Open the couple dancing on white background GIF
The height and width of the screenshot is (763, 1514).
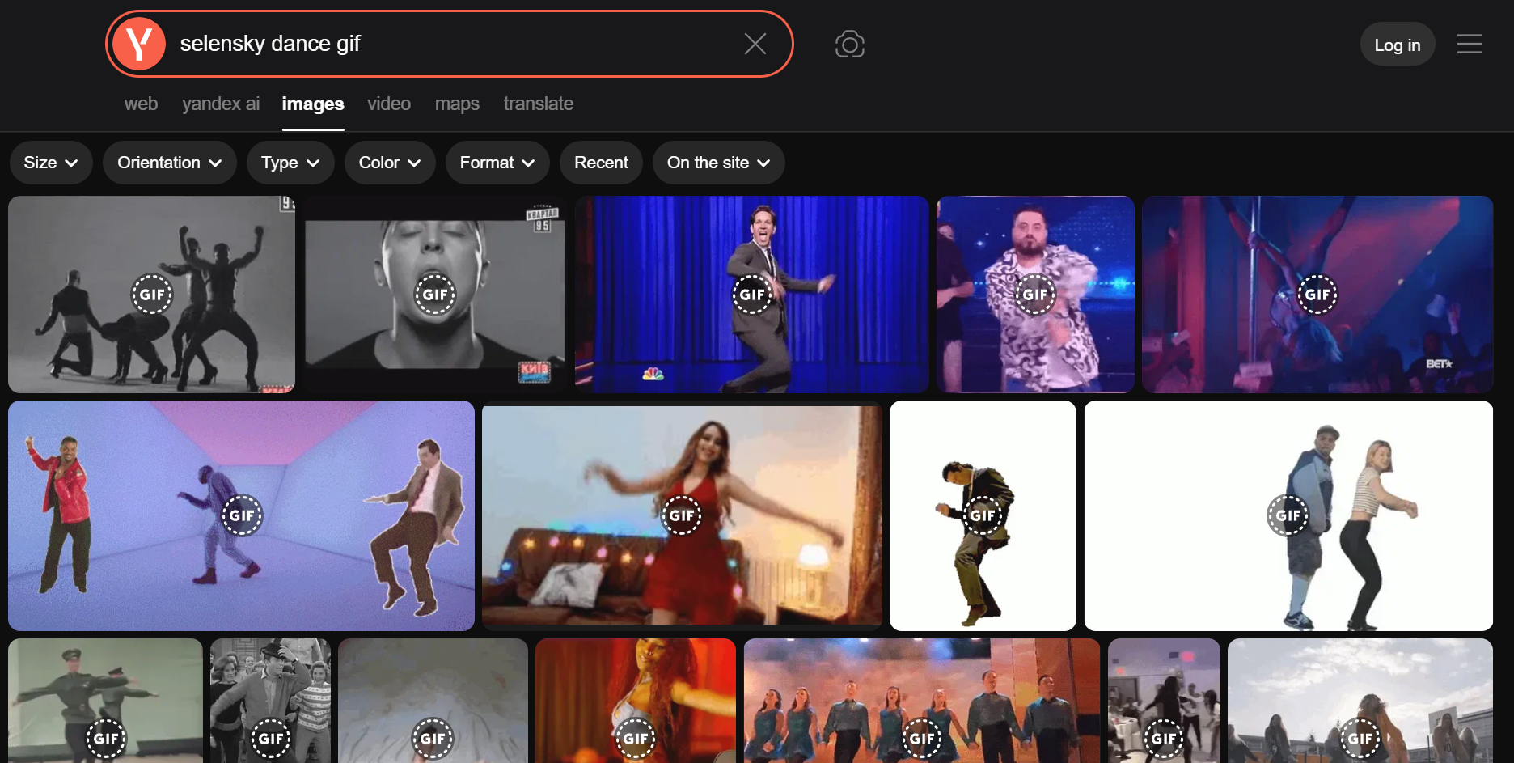pos(1288,515)
